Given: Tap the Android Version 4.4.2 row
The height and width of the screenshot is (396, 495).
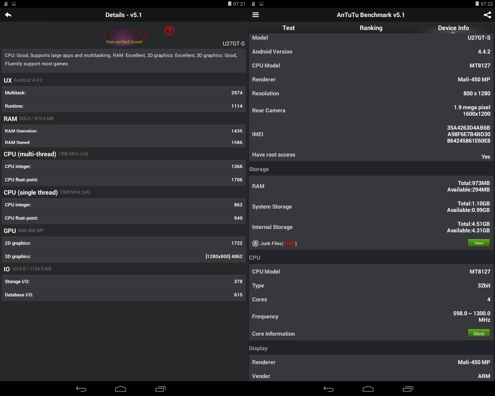Looking at the screenshot, I should tap(371, 52).
